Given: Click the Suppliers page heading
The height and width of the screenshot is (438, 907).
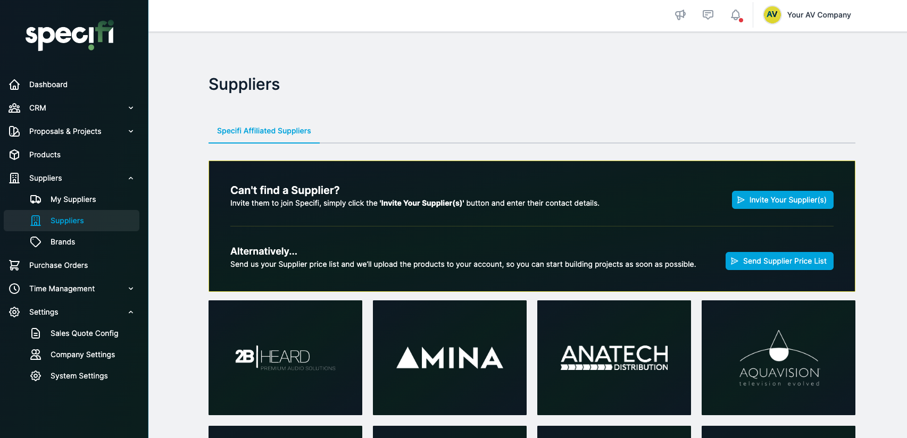Looking at the screenshot, I should click(x=244, y=85).
